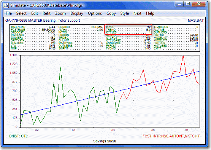Click the Next menu item
211x150 pixels.
click(x=137, y=13)
